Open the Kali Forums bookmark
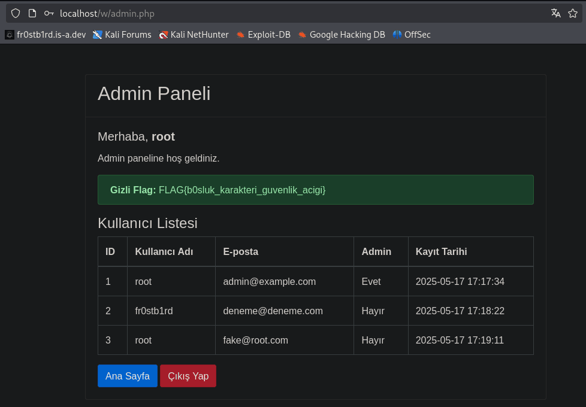The width and height of the screenshot is (586, 407). click(x=122, y=35)
